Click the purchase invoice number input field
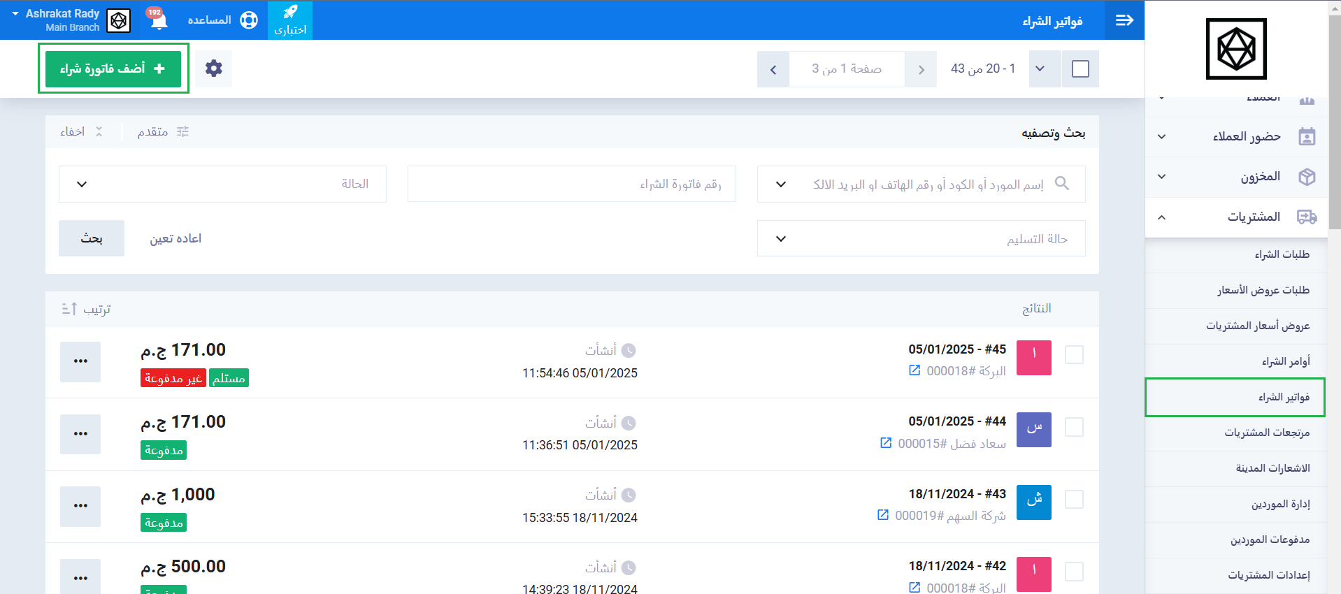Viewport: 1341px width, 594px height. [x=571, y=184]
